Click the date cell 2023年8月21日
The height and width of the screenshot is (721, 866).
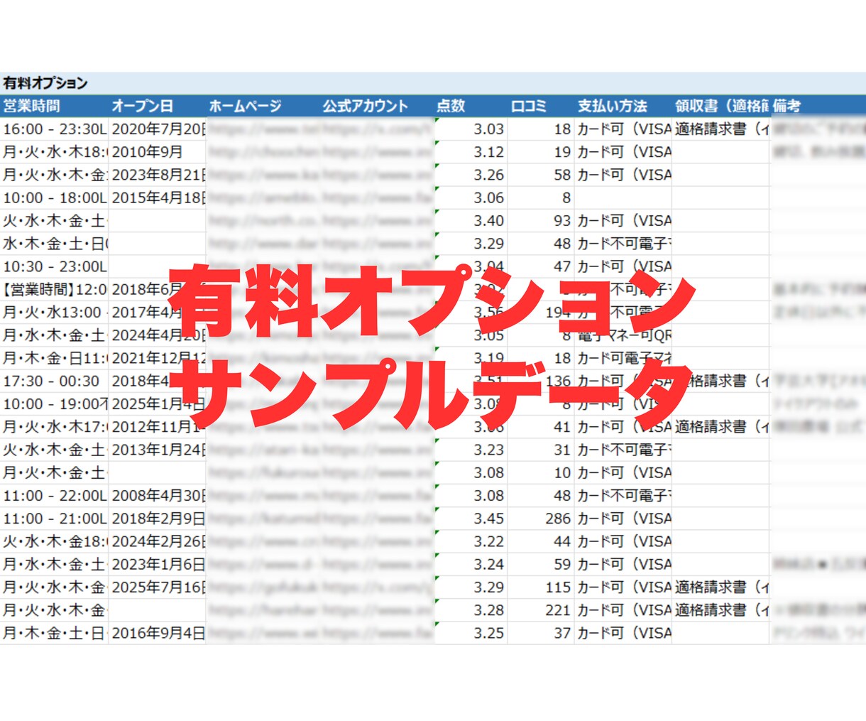tap(157, 175)
